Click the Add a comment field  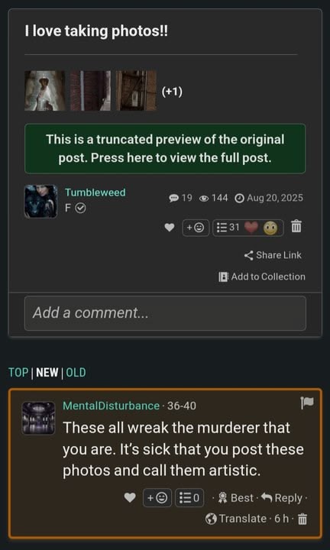point(165,313)
